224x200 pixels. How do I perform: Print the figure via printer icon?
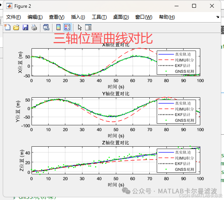click(34, 27)
